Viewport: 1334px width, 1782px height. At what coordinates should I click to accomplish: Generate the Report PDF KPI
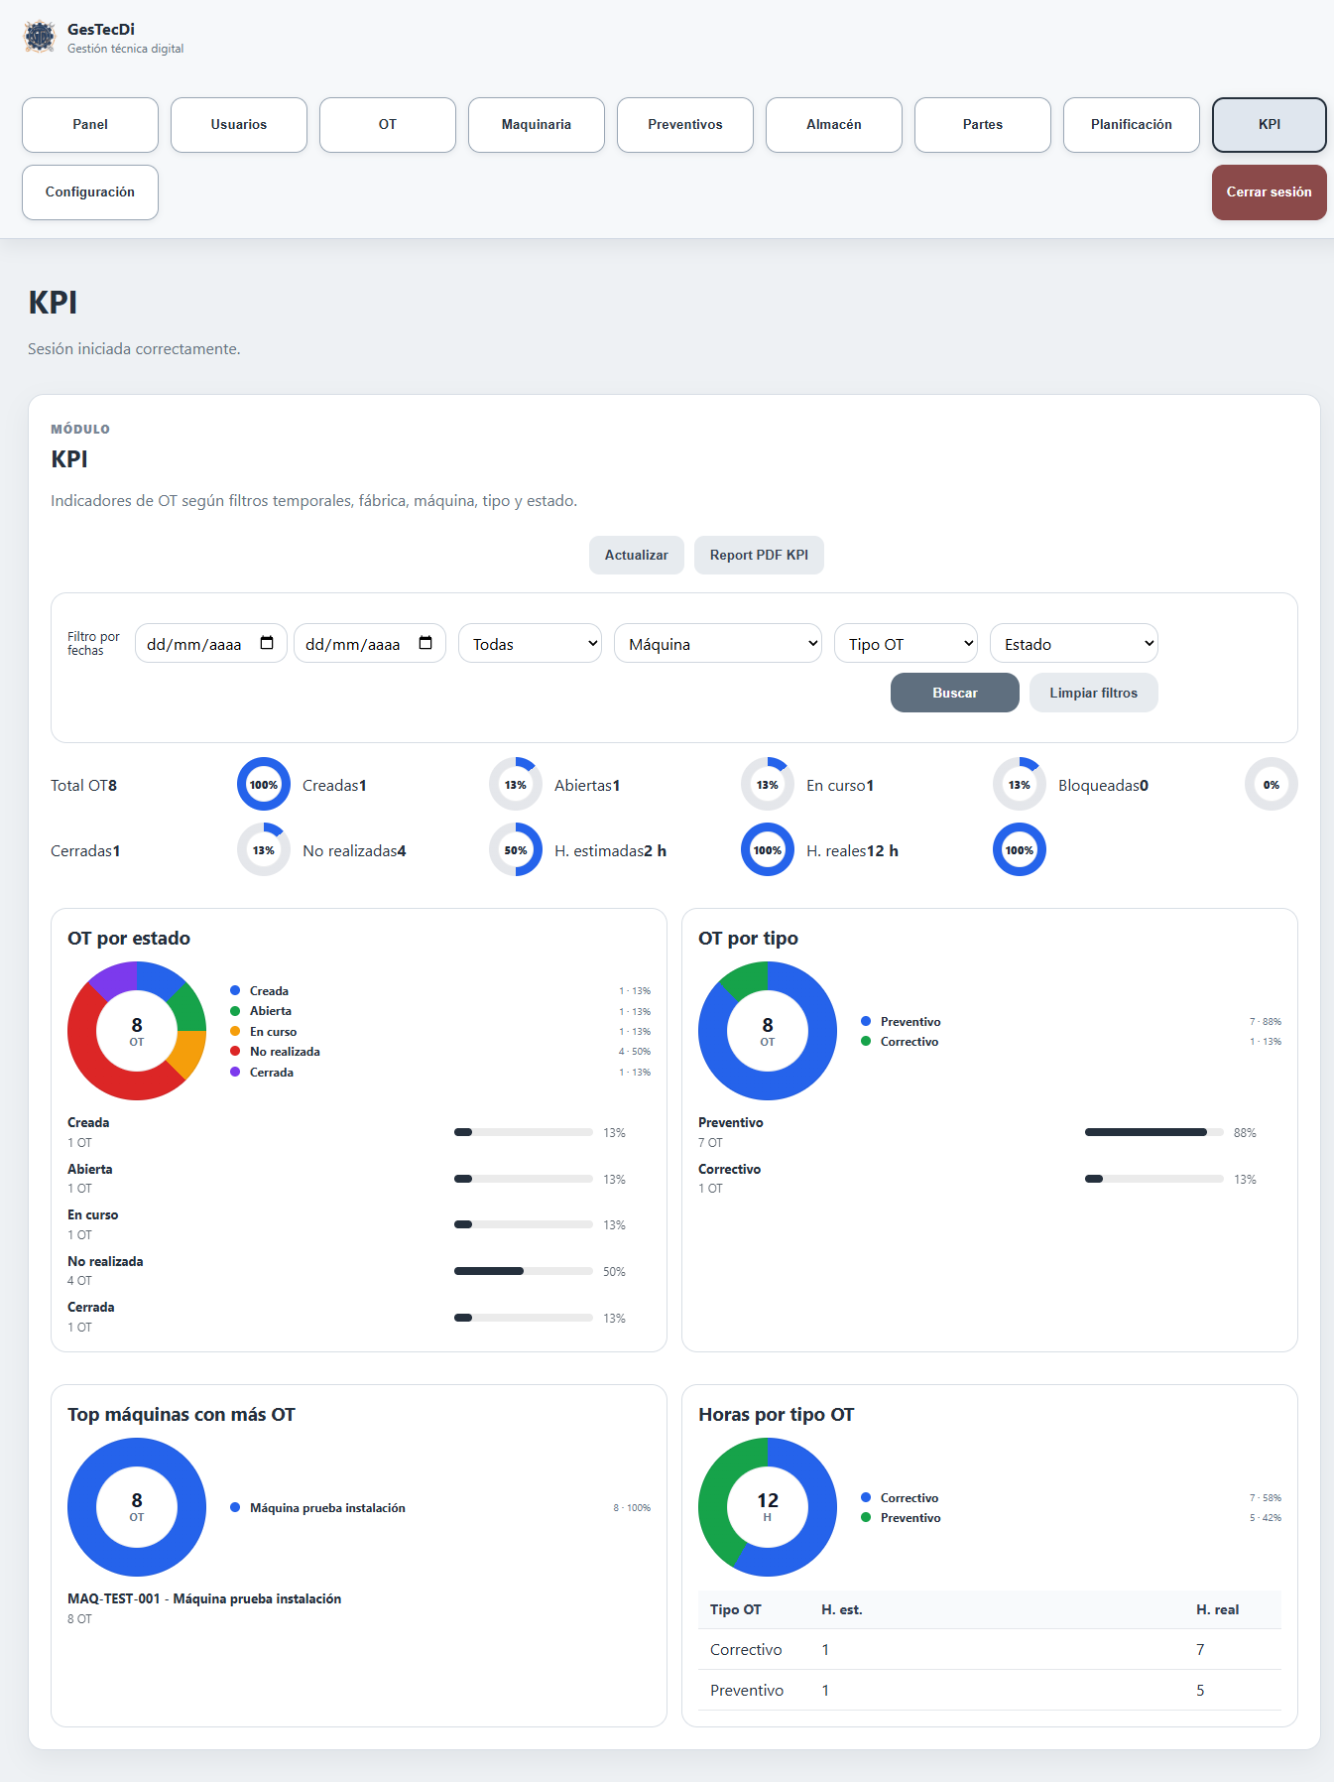759,555
